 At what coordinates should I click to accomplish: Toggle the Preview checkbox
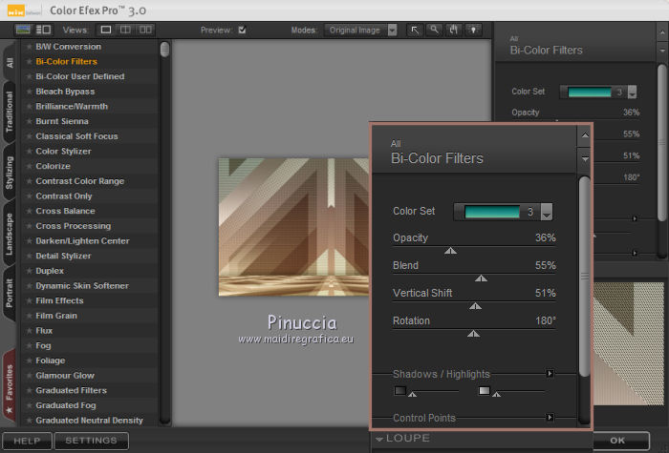coord(243,30)
